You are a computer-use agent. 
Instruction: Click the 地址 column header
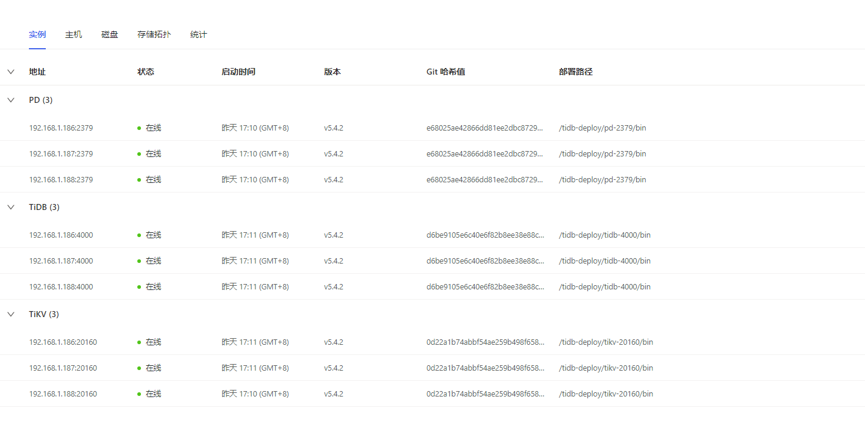pos(37,72)
